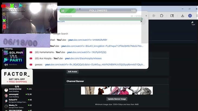Open the browser three-dot menu
The height and width of the screenshot is (111, 198).
click(197, 16)
